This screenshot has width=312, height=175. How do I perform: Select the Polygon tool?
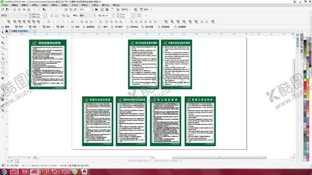(x=2, y=72)
